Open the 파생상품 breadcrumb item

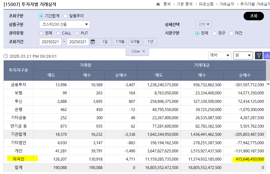click(206, 4)
